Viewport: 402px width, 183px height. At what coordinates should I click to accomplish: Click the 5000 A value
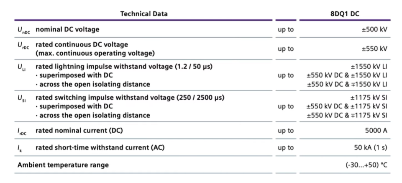(x=376, y=130)
